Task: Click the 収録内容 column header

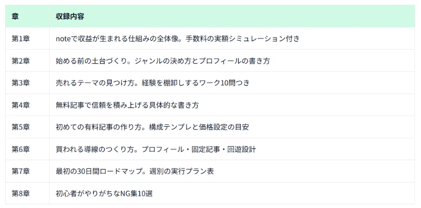Action: (x=232, y=16)
